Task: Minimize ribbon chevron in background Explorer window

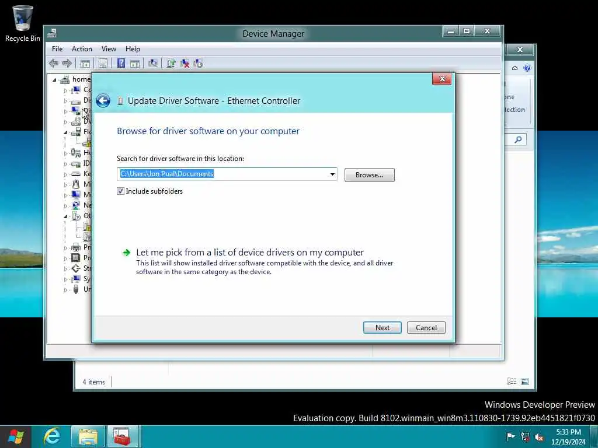Action: [x=515, y=68]
